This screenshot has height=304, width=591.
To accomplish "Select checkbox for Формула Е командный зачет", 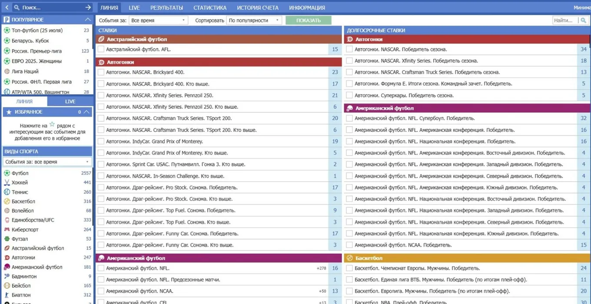I will (349, 84).
